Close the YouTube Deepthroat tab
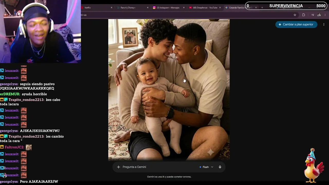Screen dimensions: 329x185 coord(220,8)
